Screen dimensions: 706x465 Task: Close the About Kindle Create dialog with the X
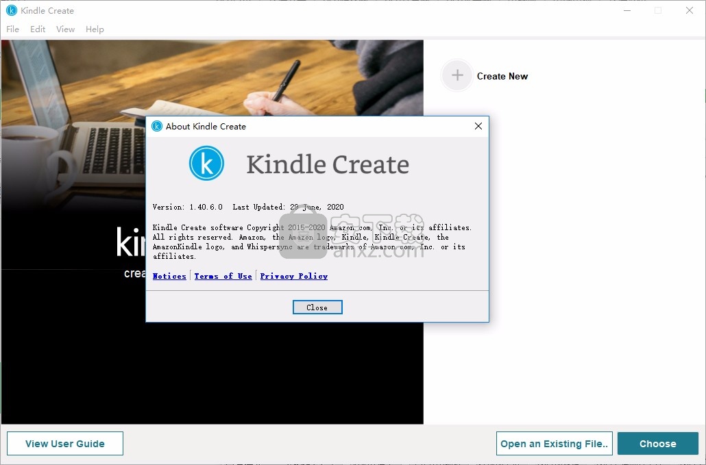click(478, 127)
